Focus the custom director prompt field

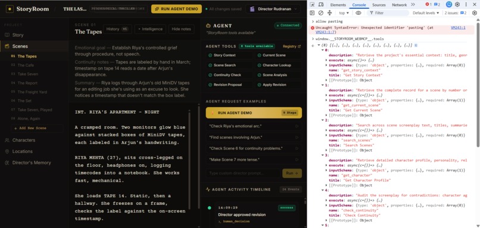coord(243,173)
